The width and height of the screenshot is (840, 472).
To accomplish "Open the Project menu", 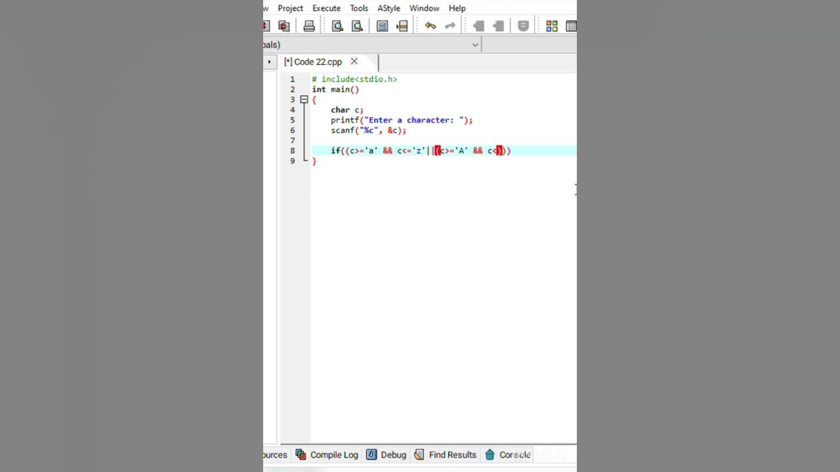I will (x=290, y=8).
